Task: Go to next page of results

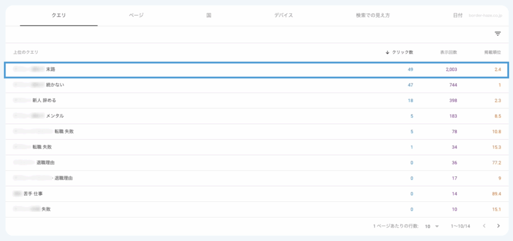Action: pyautogui.click(x=498, y=226)
